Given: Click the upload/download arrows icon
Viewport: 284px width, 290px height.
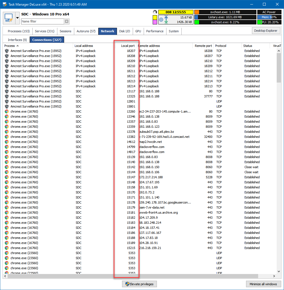Looking at the screenshot, I should click(x=166, y=20).
